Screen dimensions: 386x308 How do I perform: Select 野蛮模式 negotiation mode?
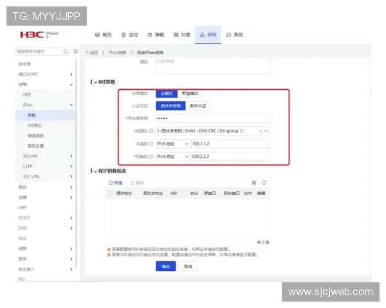(190, 93)
